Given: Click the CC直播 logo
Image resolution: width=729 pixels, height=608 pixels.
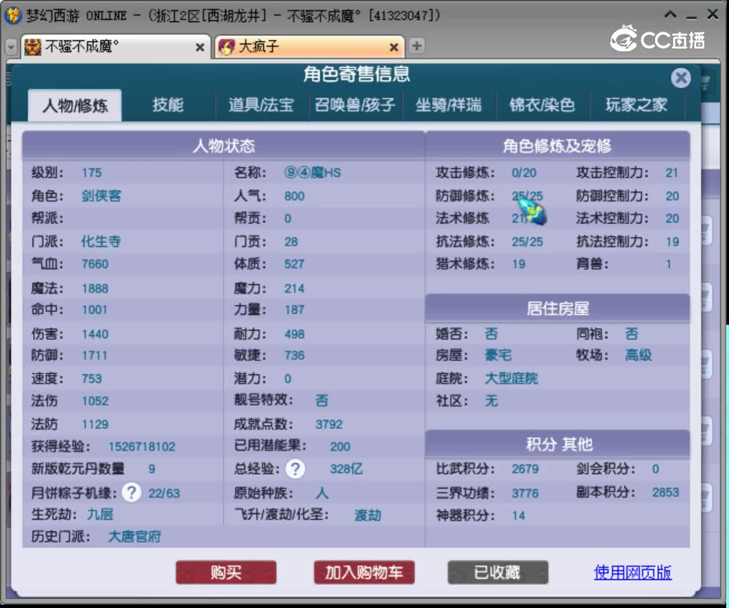Looking at the screenshot, I should pos(658,39).
